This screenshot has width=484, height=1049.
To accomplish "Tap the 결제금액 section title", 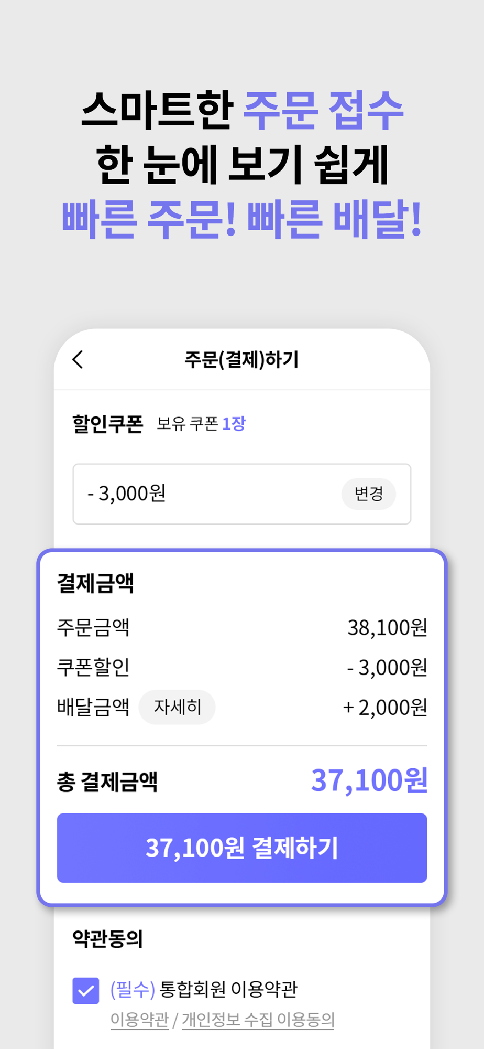I will click(x=95, y=583).
